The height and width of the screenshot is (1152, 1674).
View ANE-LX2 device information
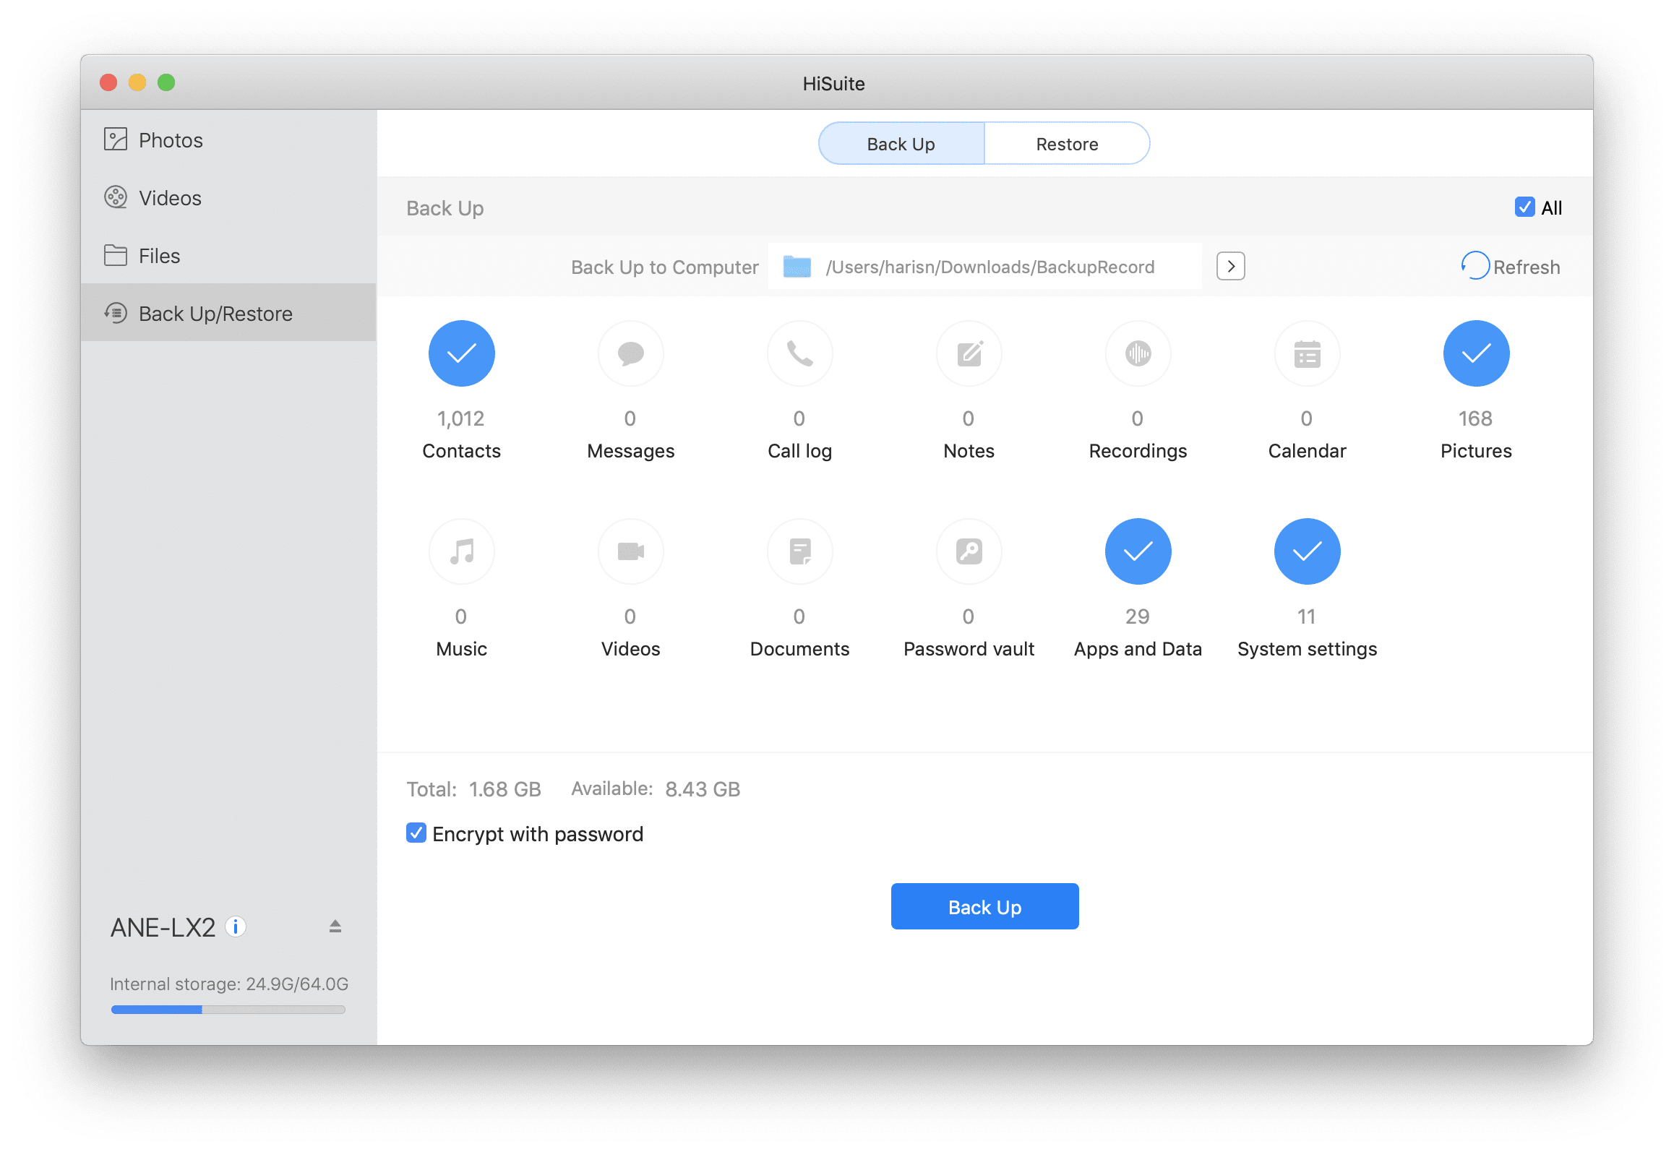(x=235, y=926)
